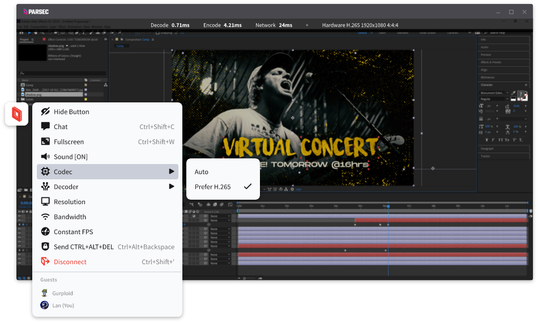Screen dimensions: 538x323
Task: Click Fullscreen entry
Action: (x=108, y=141)
